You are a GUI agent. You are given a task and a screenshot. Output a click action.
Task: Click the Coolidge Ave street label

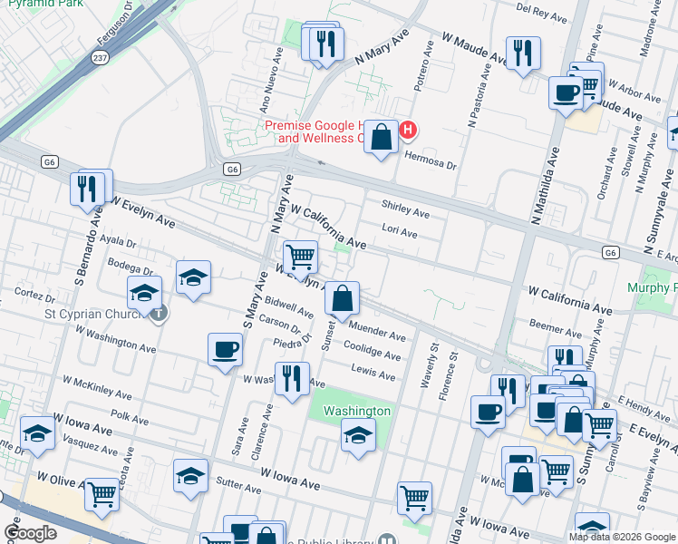(x=373, y=350)
